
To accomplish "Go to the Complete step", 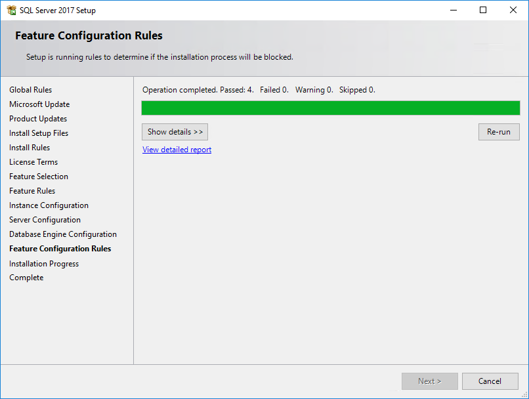I will 26,278.
